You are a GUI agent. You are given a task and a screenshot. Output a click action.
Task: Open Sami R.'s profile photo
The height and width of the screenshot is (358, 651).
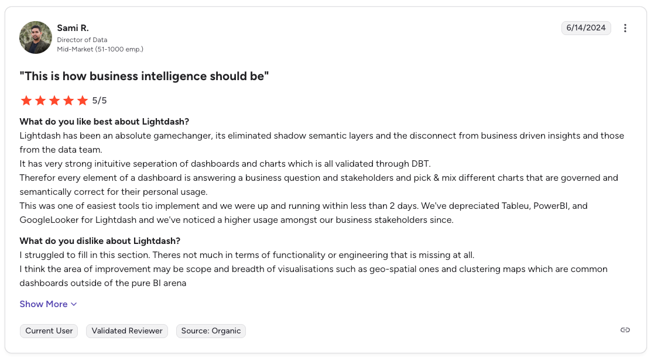pos(36,37)
